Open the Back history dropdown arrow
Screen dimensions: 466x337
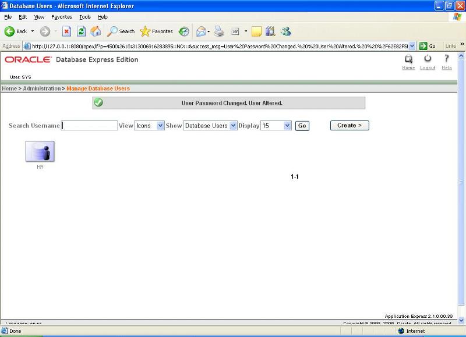point(33,31)
